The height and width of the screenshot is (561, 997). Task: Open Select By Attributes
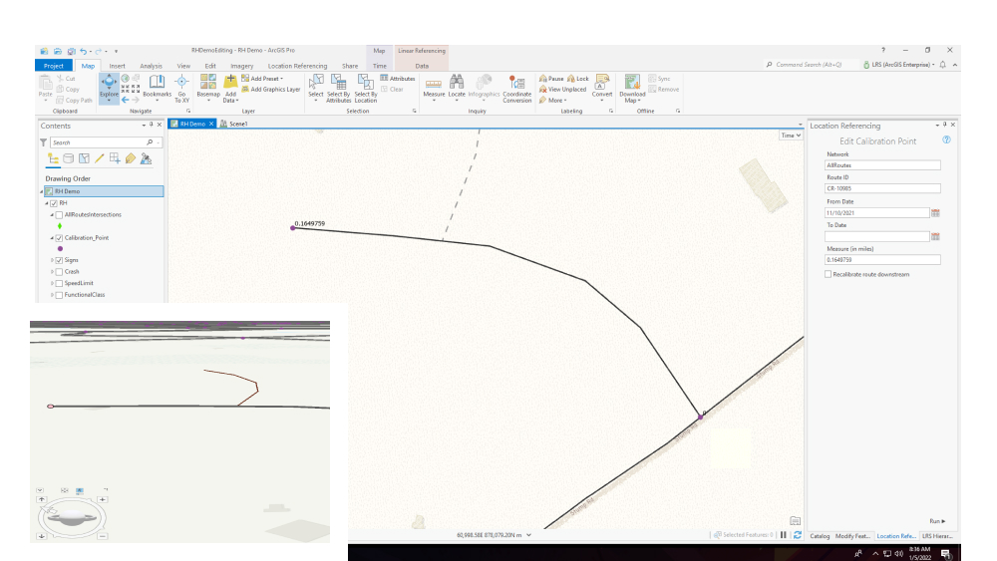tap(338, 89)
